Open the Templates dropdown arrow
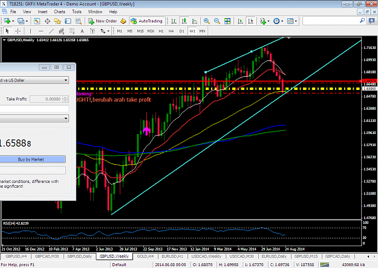The image size is (378, 268). click(x=296, y=21)
